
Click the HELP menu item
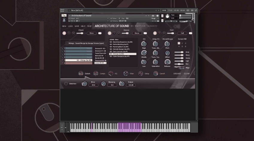83,26
